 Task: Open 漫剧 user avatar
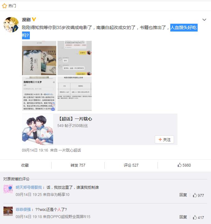pyautogui.click(x=11, y=25)
